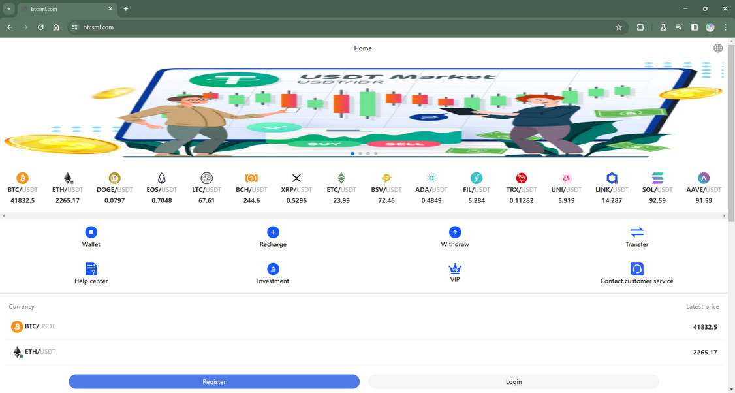Click the ticker scrollbar left arrow
The width and height of the screenshot is (735, 393).
coord(3,216)
